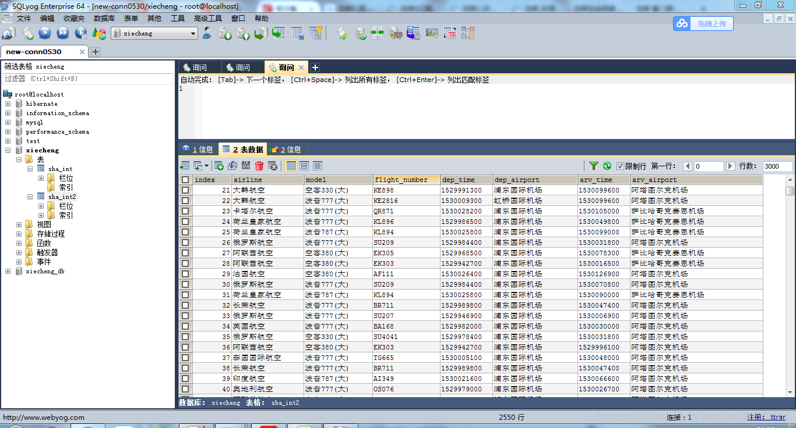Viewport: 796px width, 428px height.
Task: Execute all queries (double arrow icon)
Action: 63,33
